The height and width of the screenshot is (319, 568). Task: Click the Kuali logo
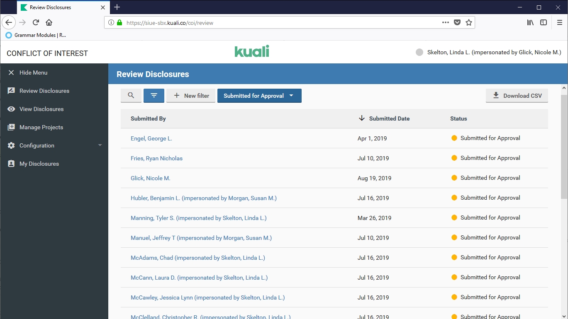tap(252, 51)
